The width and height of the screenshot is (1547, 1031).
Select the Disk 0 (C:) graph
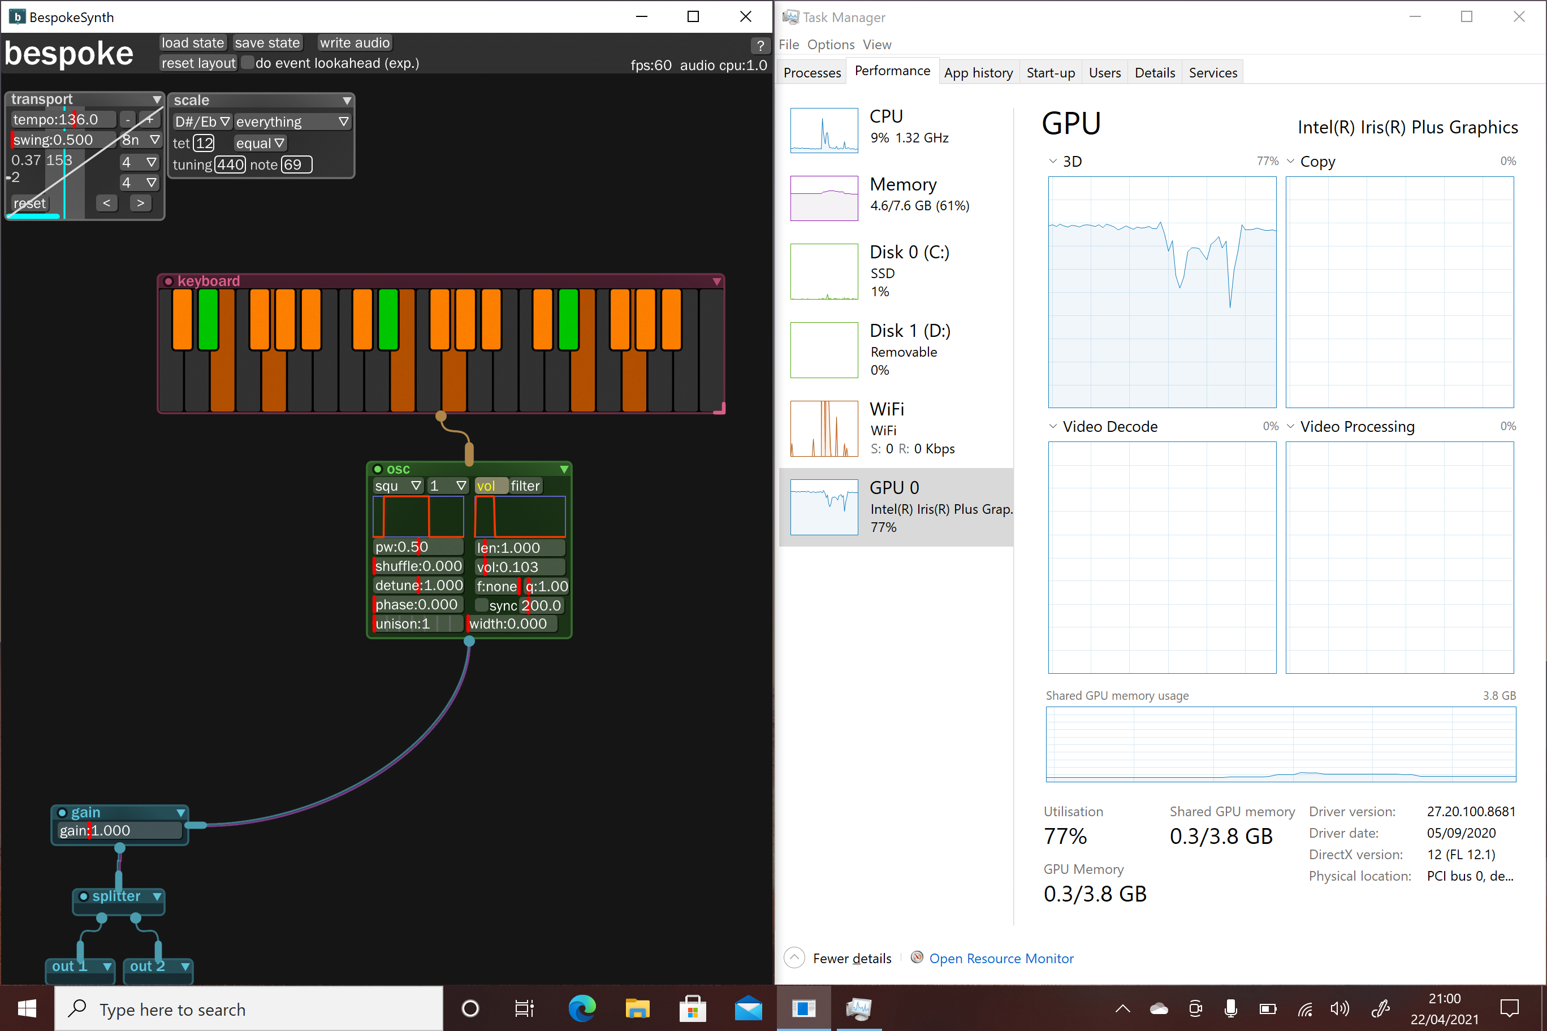pos(823,271)
